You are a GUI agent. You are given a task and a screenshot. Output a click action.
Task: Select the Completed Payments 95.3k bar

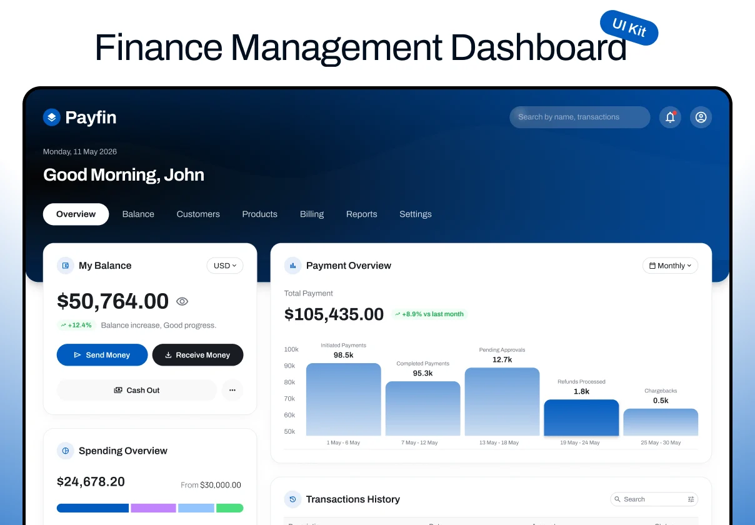(x=422, y=409)
